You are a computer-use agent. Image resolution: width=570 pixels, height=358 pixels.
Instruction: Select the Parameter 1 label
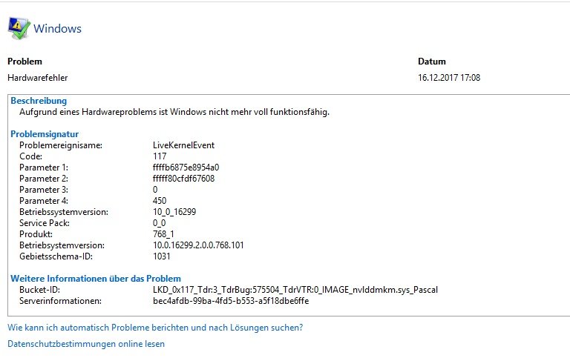tap(44, 168)
